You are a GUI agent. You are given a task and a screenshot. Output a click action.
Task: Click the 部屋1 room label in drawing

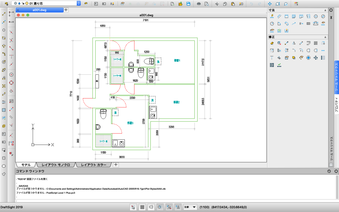177,60
